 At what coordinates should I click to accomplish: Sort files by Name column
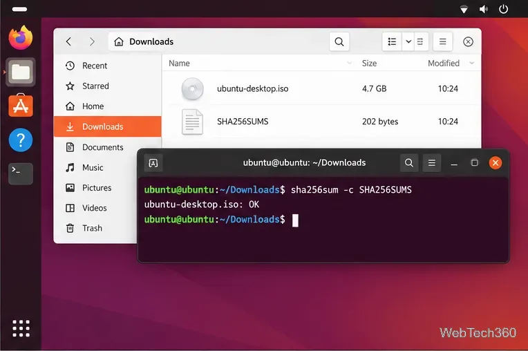tap(179, 64)
